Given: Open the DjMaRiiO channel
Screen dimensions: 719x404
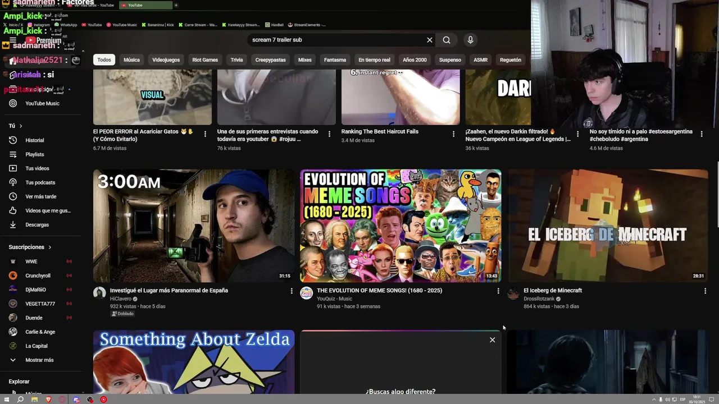Looking at the screenshot, I should pyautogui.click(x=39, y=290).
